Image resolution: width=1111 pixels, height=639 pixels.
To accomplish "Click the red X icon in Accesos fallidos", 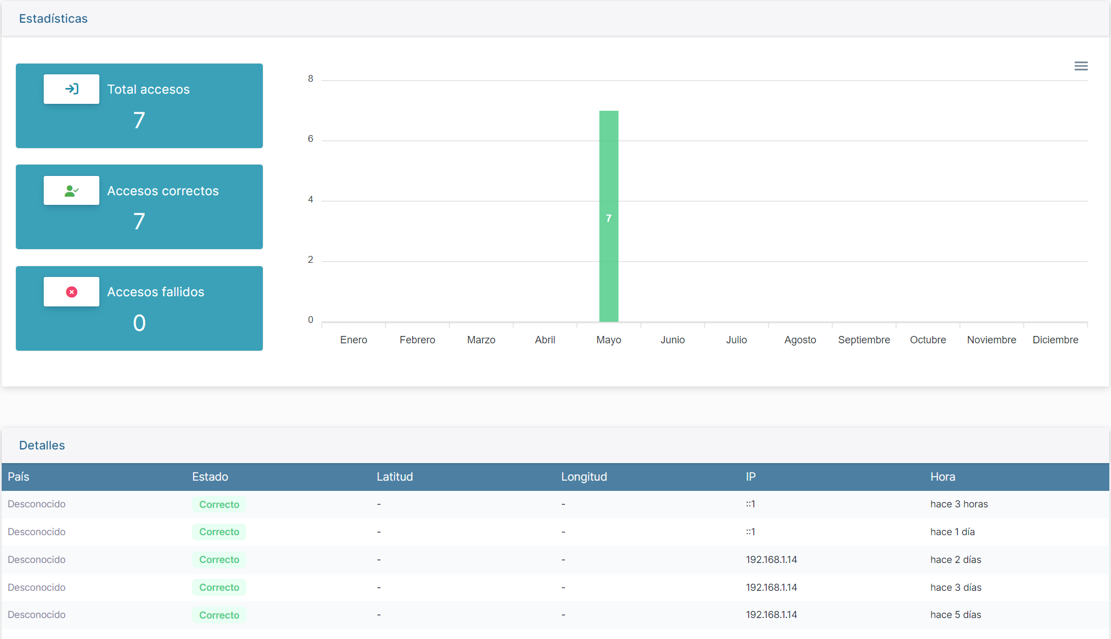I will coord(72,292).
